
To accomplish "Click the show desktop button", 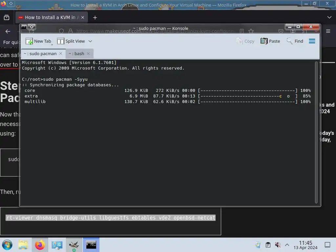I will tap(327, 245).
